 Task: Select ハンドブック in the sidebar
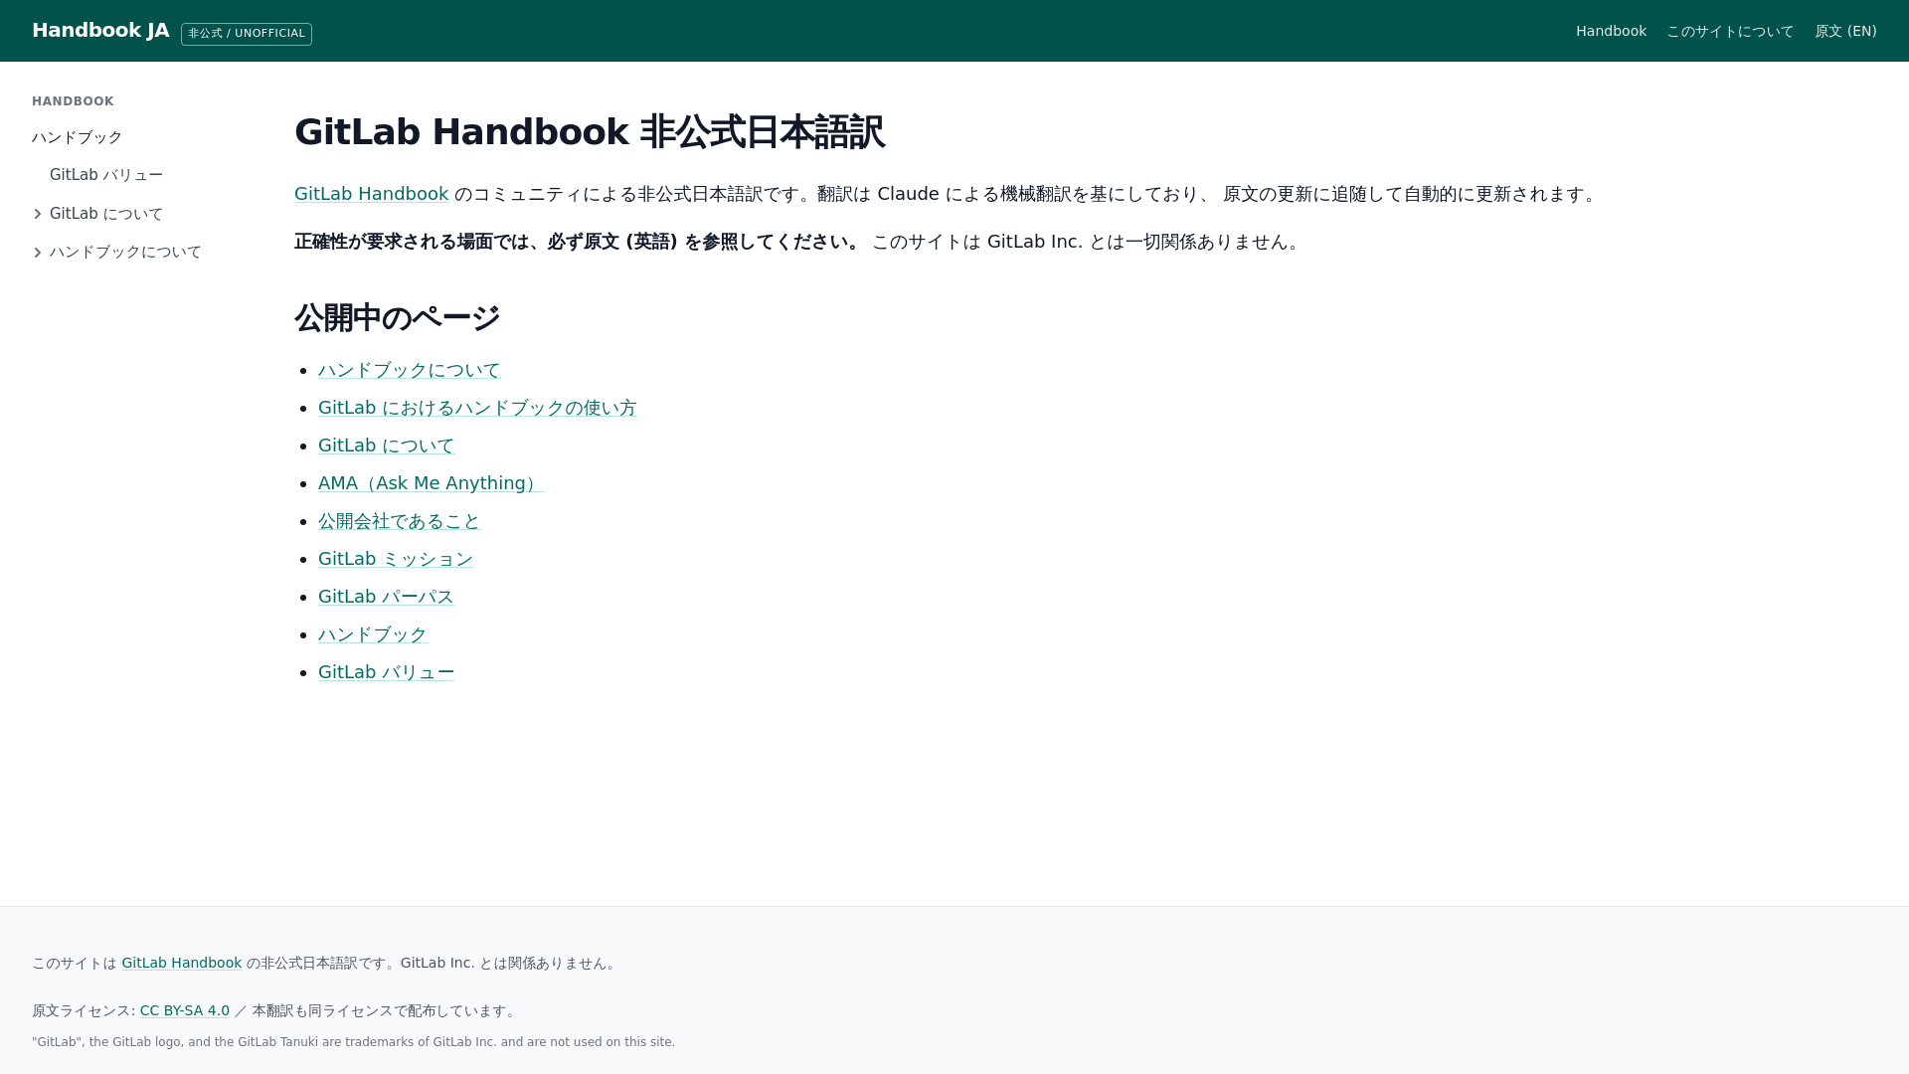click(x=78, y=137)
